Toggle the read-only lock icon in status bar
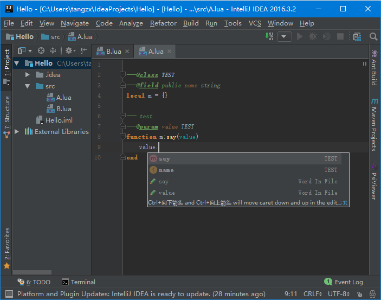This screenshot has width=381, height=300. click(361, 294)
